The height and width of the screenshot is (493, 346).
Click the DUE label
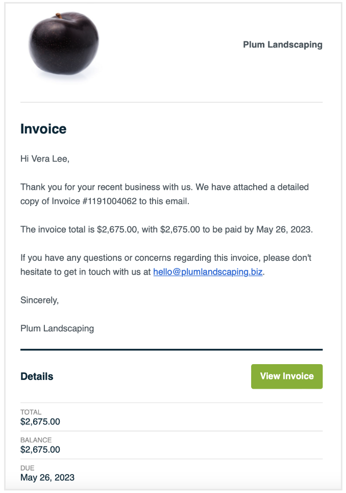(x=27, y=468)
